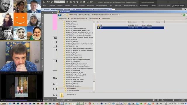
Task: Open the address bar history dropdown arrow
Action: point(181,15)
